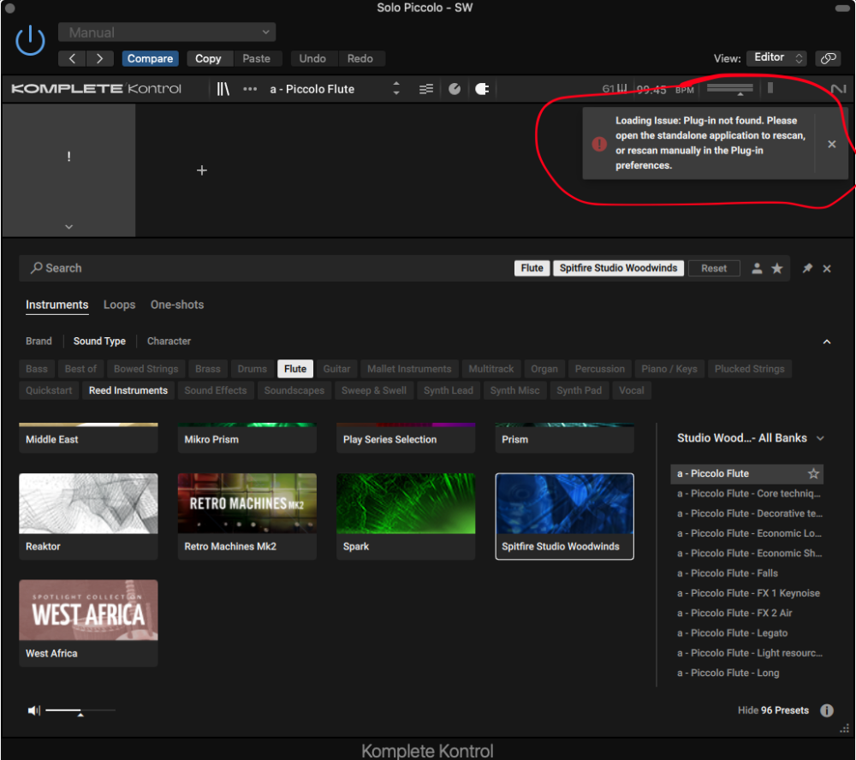The image size is (856, 760).
Task: Toggle the Percussion tag
Action: [x=600, y=369]
